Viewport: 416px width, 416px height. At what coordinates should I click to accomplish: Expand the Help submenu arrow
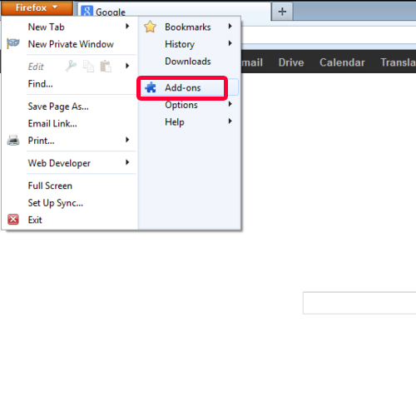coord(230,121)
